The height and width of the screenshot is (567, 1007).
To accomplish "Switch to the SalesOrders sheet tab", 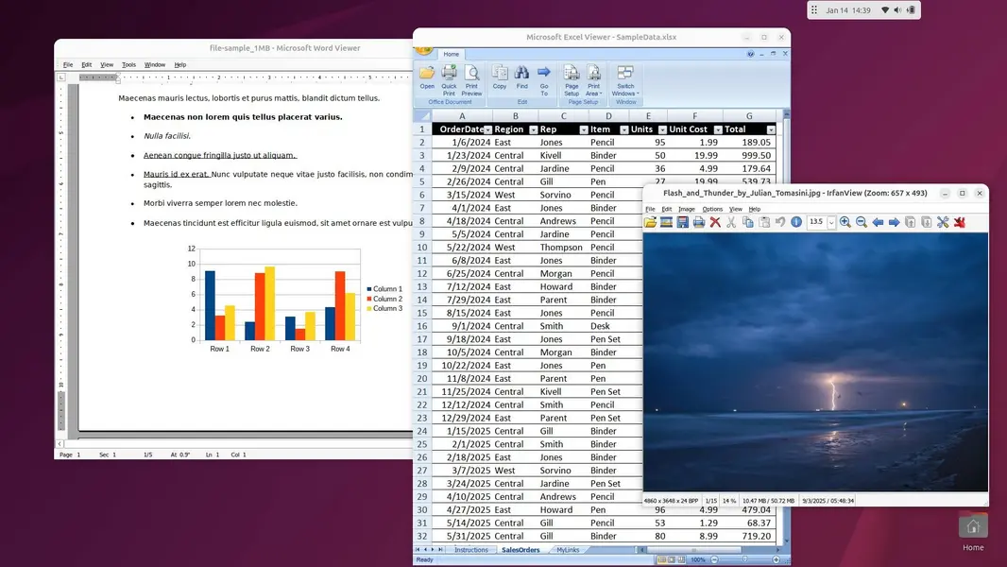I will (x=521, y=549).
